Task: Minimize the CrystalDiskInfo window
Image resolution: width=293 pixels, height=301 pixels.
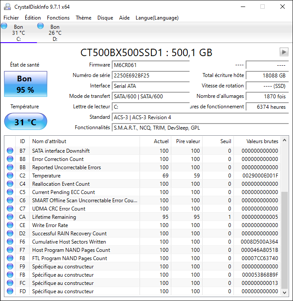Action: [x=243, y=7]
